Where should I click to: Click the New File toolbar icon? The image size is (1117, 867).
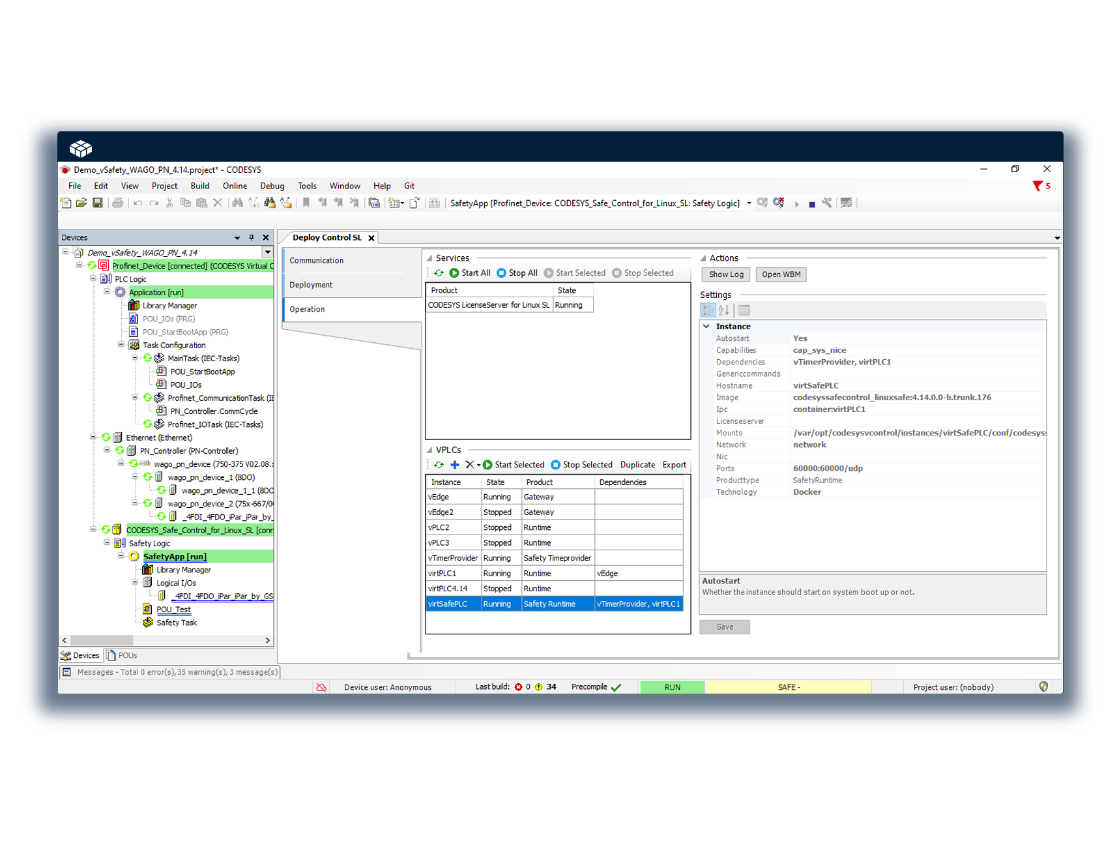66,203
